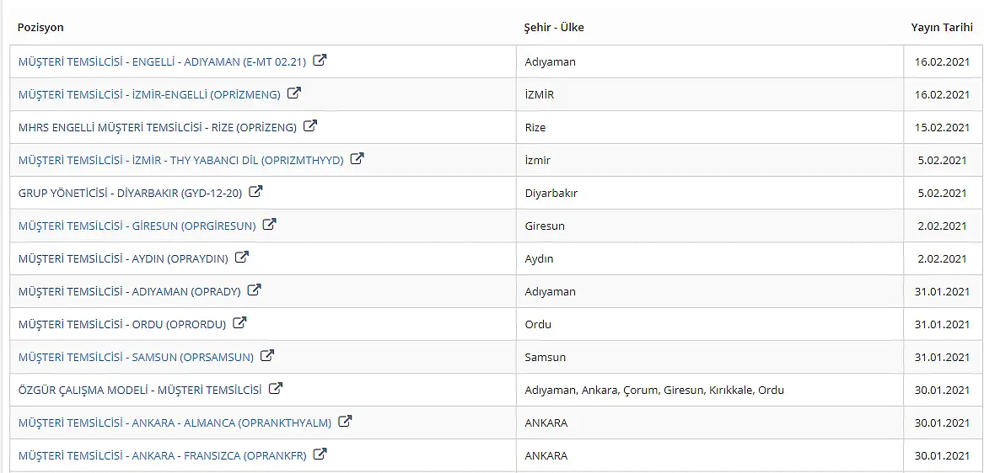The height and width of the screenshot is (473, 984).
Task: Click external-link icon beside İzmir-Engelli (OPRIZMENG)
Action: tap(294, 93)
